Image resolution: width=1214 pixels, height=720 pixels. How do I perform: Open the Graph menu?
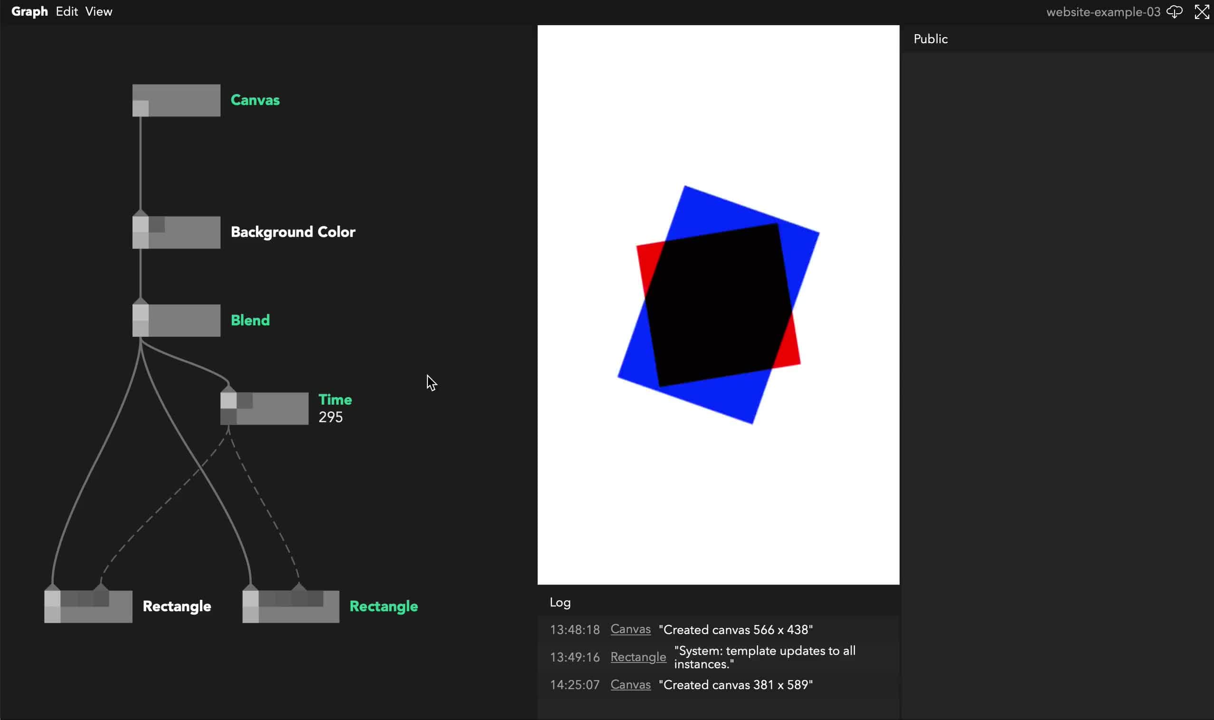click(x=29, y=12)
